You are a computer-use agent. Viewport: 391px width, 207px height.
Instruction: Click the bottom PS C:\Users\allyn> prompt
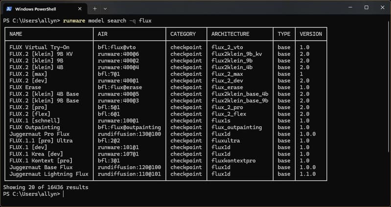point(32,194)
